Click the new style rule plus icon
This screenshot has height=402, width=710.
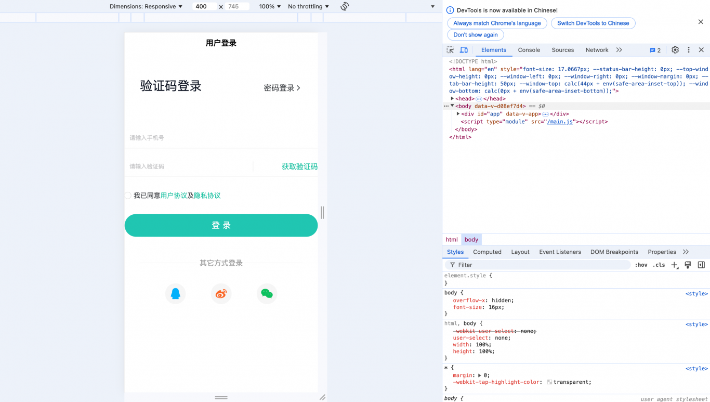point(675,265)
